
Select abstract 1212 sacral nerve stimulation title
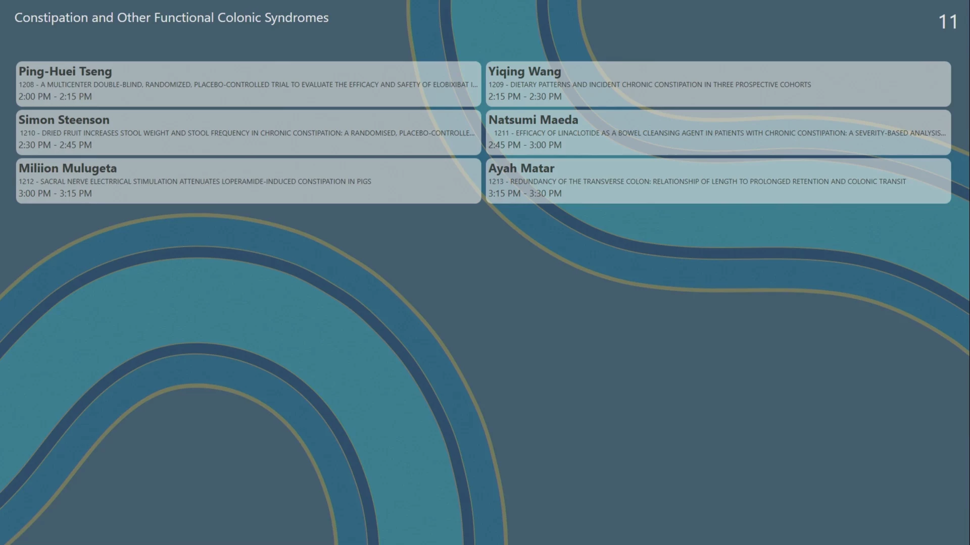click(195, 181)
